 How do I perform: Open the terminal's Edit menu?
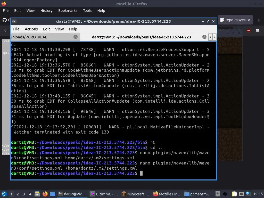point(46,29)
